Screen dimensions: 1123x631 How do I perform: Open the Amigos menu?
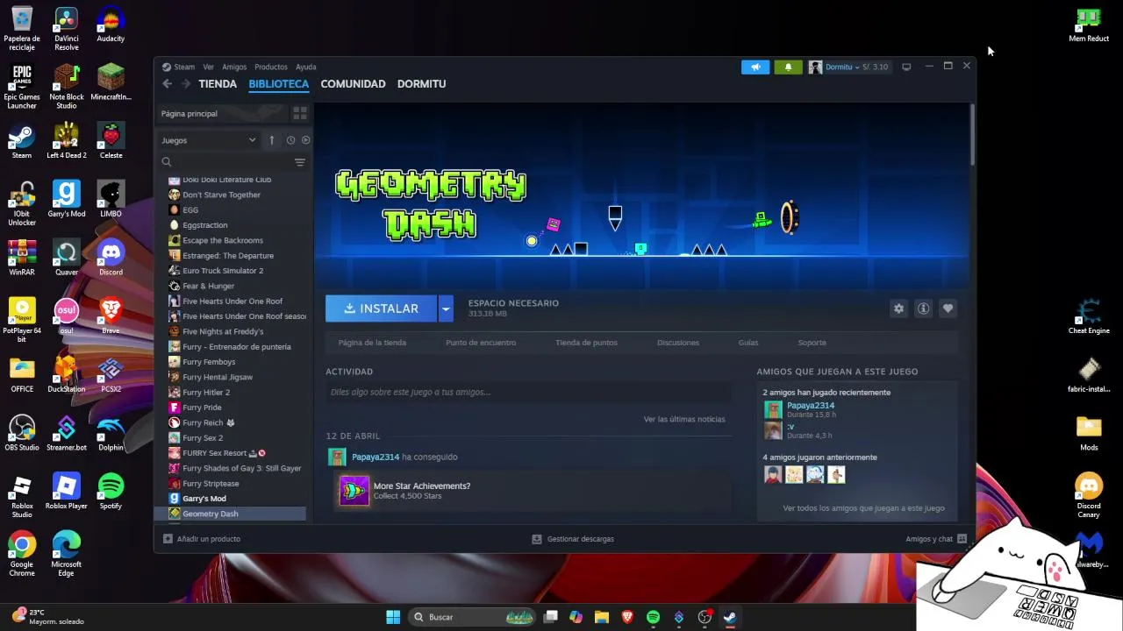pos(234,67)
